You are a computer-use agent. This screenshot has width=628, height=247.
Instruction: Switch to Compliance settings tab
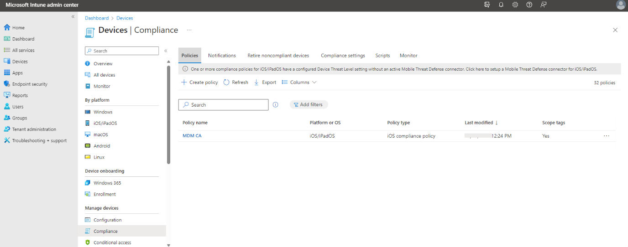[343, 56]
